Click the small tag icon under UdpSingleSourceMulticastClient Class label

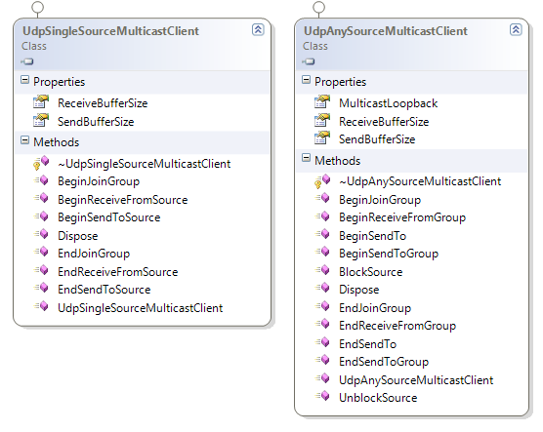tap(27, 61)
